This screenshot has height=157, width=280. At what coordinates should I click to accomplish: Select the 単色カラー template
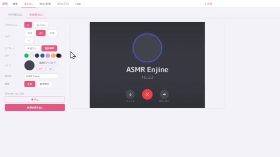tap(32, 48)
